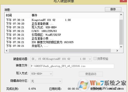Click the message list scroll-down arrow
The image size is (128, 92).
[x=121, y=47]
